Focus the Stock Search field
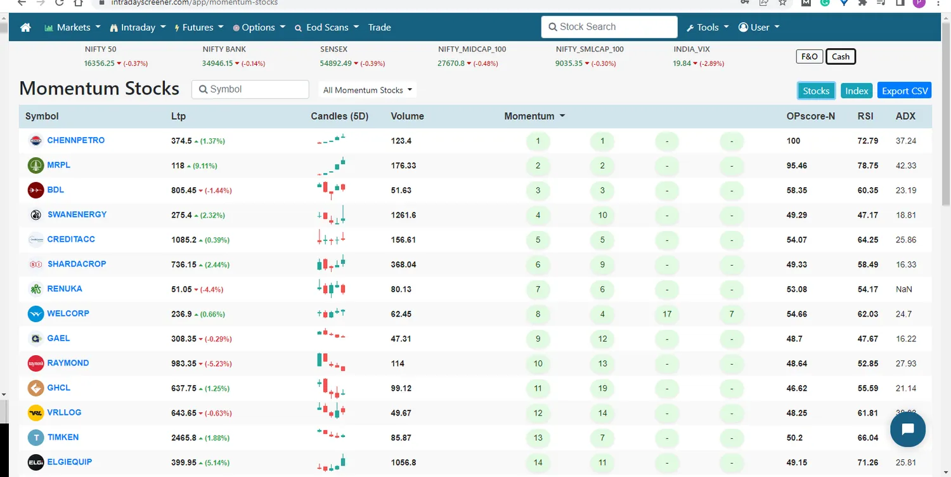This screenshot has width=951, height=477. (x=609, y=27)
